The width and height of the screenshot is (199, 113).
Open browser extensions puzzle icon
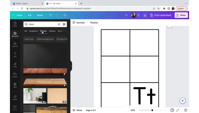[164, 9]
